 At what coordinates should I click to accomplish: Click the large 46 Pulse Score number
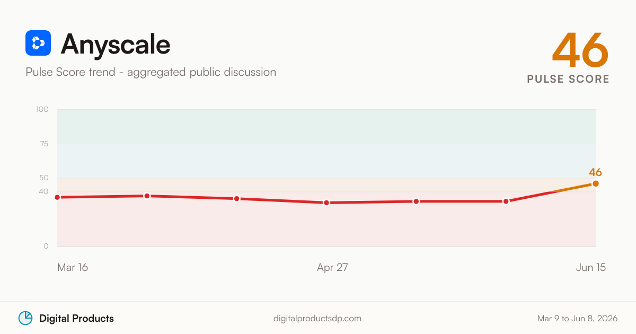580,50
